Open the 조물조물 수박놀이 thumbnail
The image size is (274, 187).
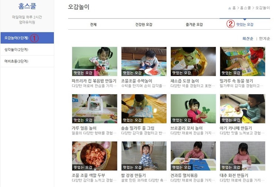[x=144, y=61]
